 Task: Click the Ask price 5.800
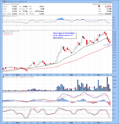point(25,7)
